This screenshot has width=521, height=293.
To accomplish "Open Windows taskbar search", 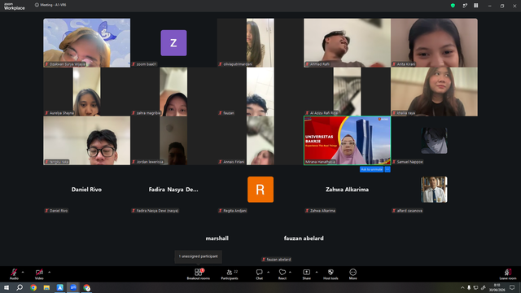I will pyautogui.click(x=20, y=287).
